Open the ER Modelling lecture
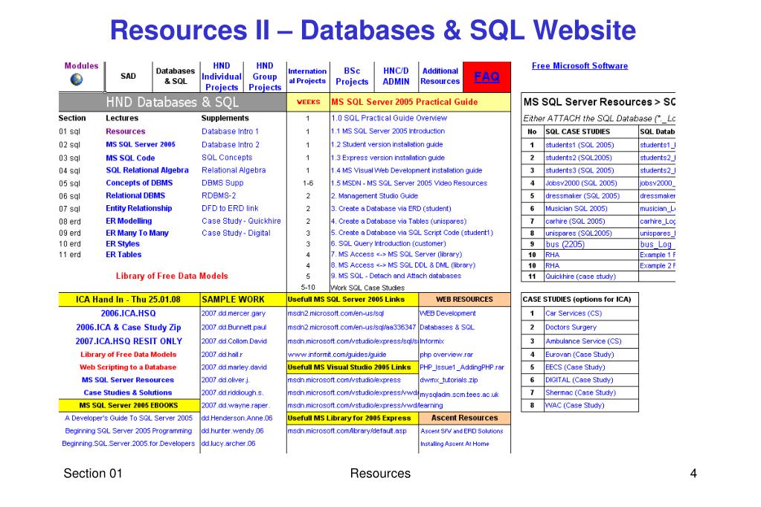 tap(129, 221)
